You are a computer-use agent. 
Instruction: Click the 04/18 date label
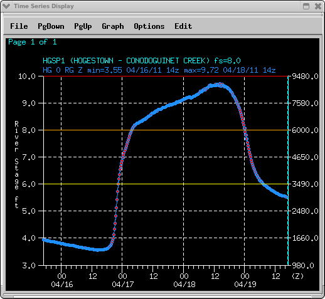pos(184,285)
